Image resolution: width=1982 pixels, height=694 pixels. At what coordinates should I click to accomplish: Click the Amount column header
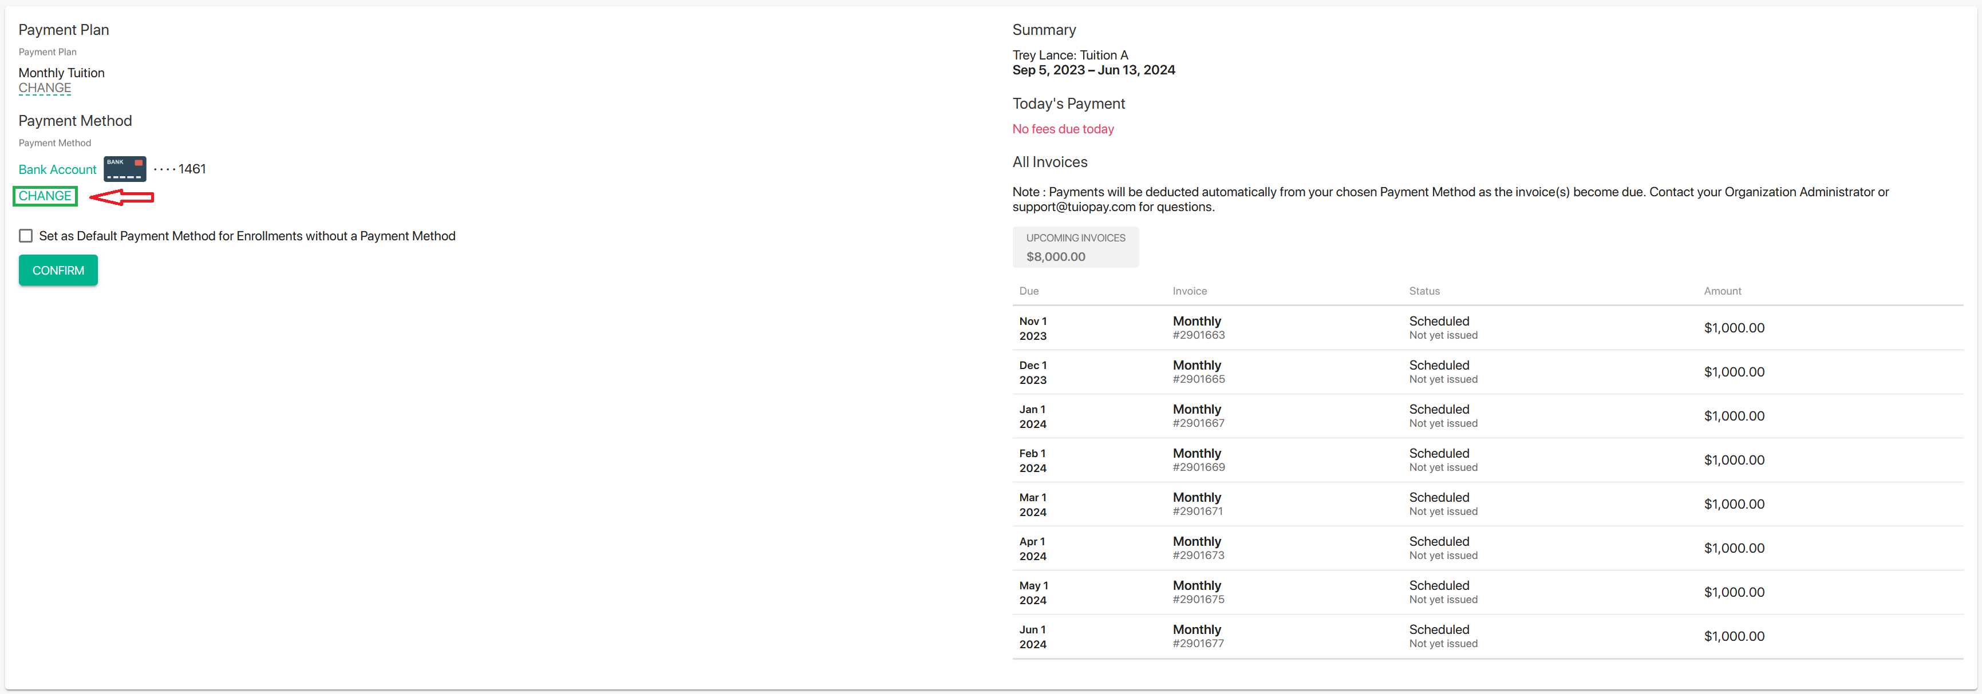pos(1722,291)
